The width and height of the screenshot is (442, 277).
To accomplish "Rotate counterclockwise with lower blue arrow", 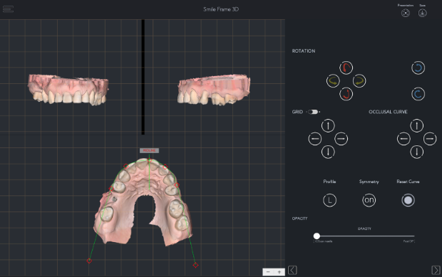I will [x=418, y=94].
